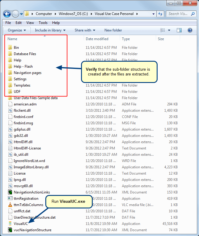Sort by the Date modified column header
The width and height of the screenshot is (199, 236).
point(97,39)
